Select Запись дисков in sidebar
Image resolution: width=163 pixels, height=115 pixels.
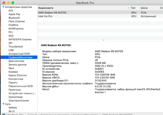point(18,65)
